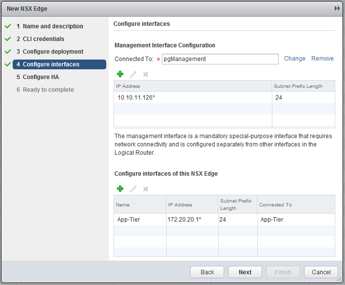This screenshot has width=345, height=285.
Task: Click edit pencil icon under Management Interface
Action: (133, 74)
